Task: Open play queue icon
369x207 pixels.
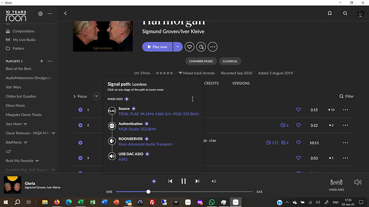Action: [x=214, y=181]
